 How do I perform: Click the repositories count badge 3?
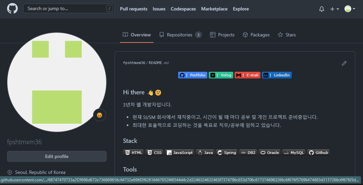coord(198,35)
